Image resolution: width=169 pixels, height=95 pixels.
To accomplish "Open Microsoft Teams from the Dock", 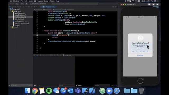I will coord(78,91).
